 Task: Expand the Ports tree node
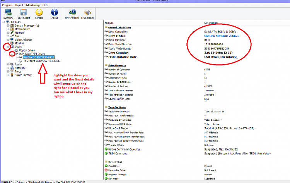point(8,72)
